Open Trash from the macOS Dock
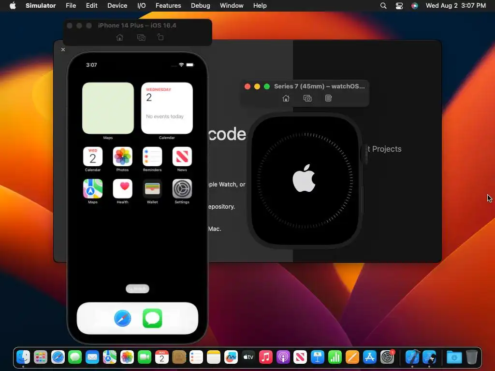Viewport: 495px width, 371px height. [x=472, y=357]
